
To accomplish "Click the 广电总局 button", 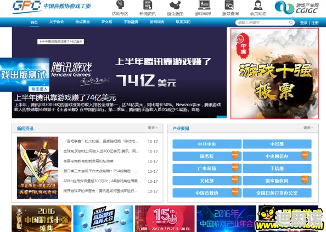I will (x=207, y=169).
